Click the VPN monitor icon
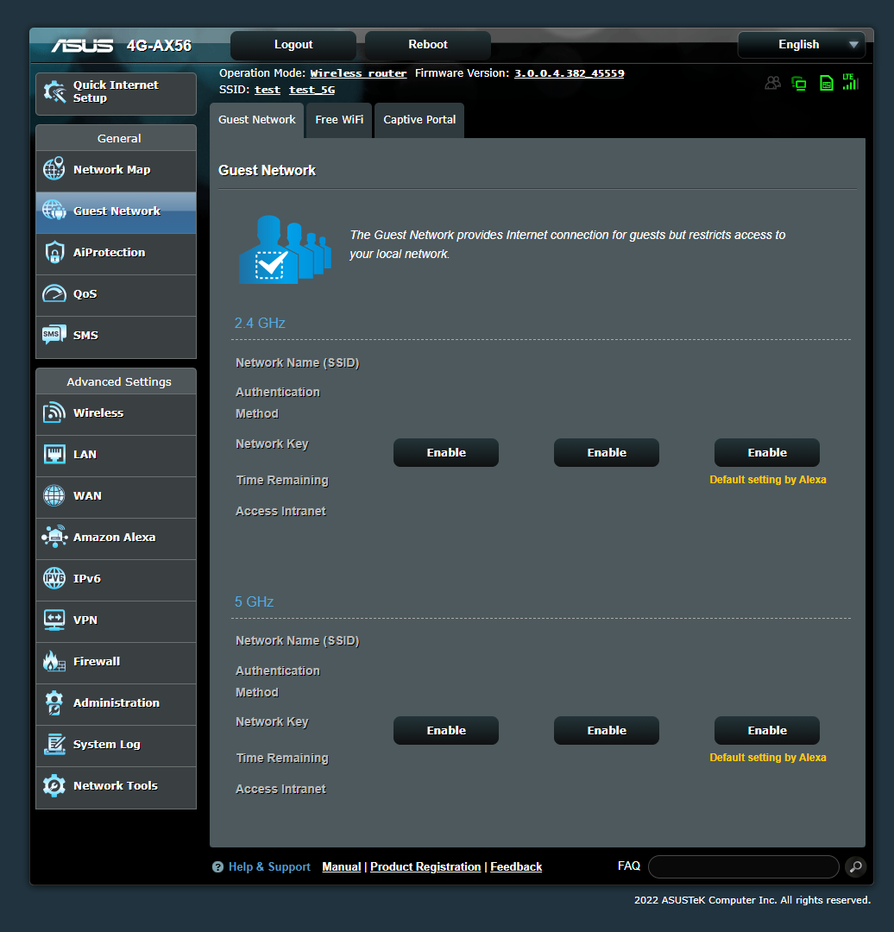 [54, 620]
